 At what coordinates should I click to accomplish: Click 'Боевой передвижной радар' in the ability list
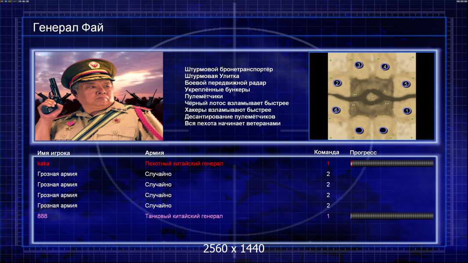(x=225, y=83)
